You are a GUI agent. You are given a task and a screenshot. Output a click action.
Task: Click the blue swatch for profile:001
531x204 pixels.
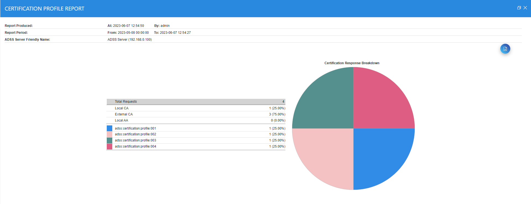click(110, 128)
